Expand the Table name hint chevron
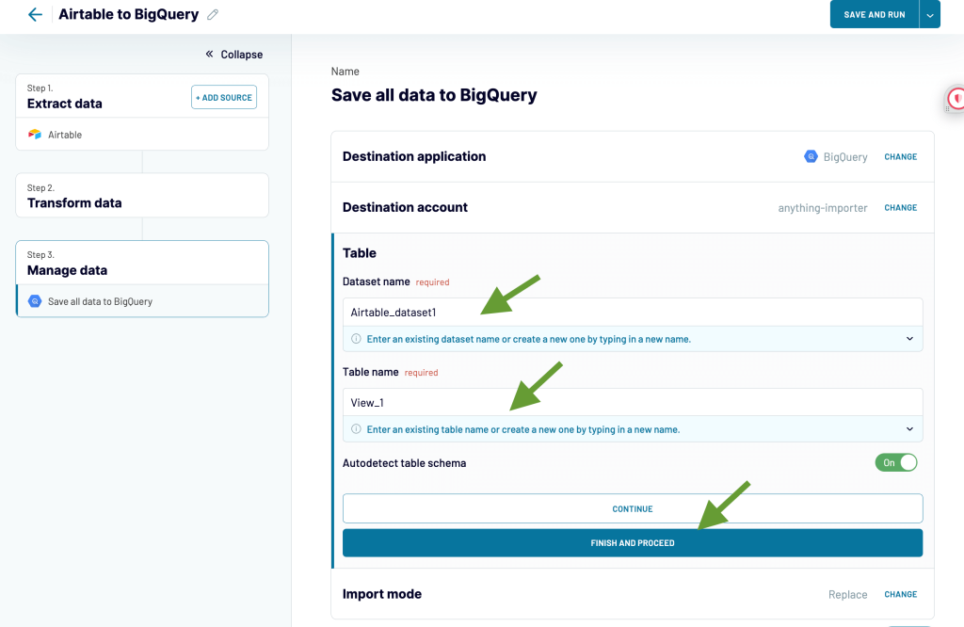This screenshot has height=627, width=964. tap(910, 429)
